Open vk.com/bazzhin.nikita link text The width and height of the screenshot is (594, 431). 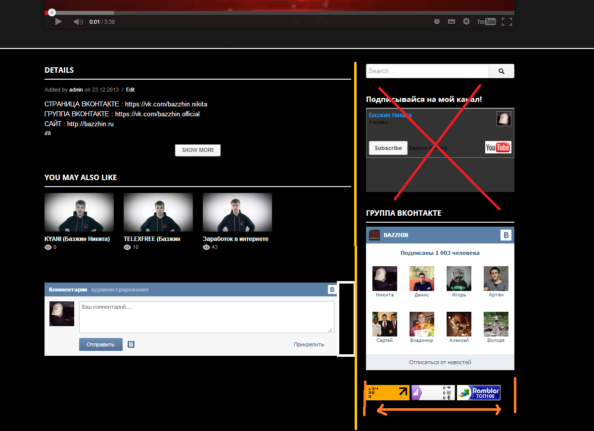166,104
